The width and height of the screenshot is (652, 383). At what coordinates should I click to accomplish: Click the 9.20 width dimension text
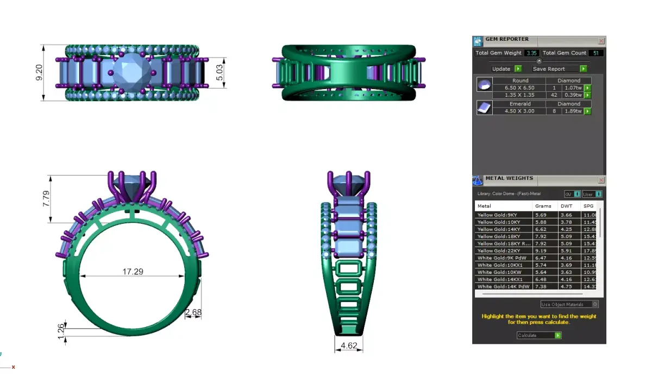coord(39,72)
